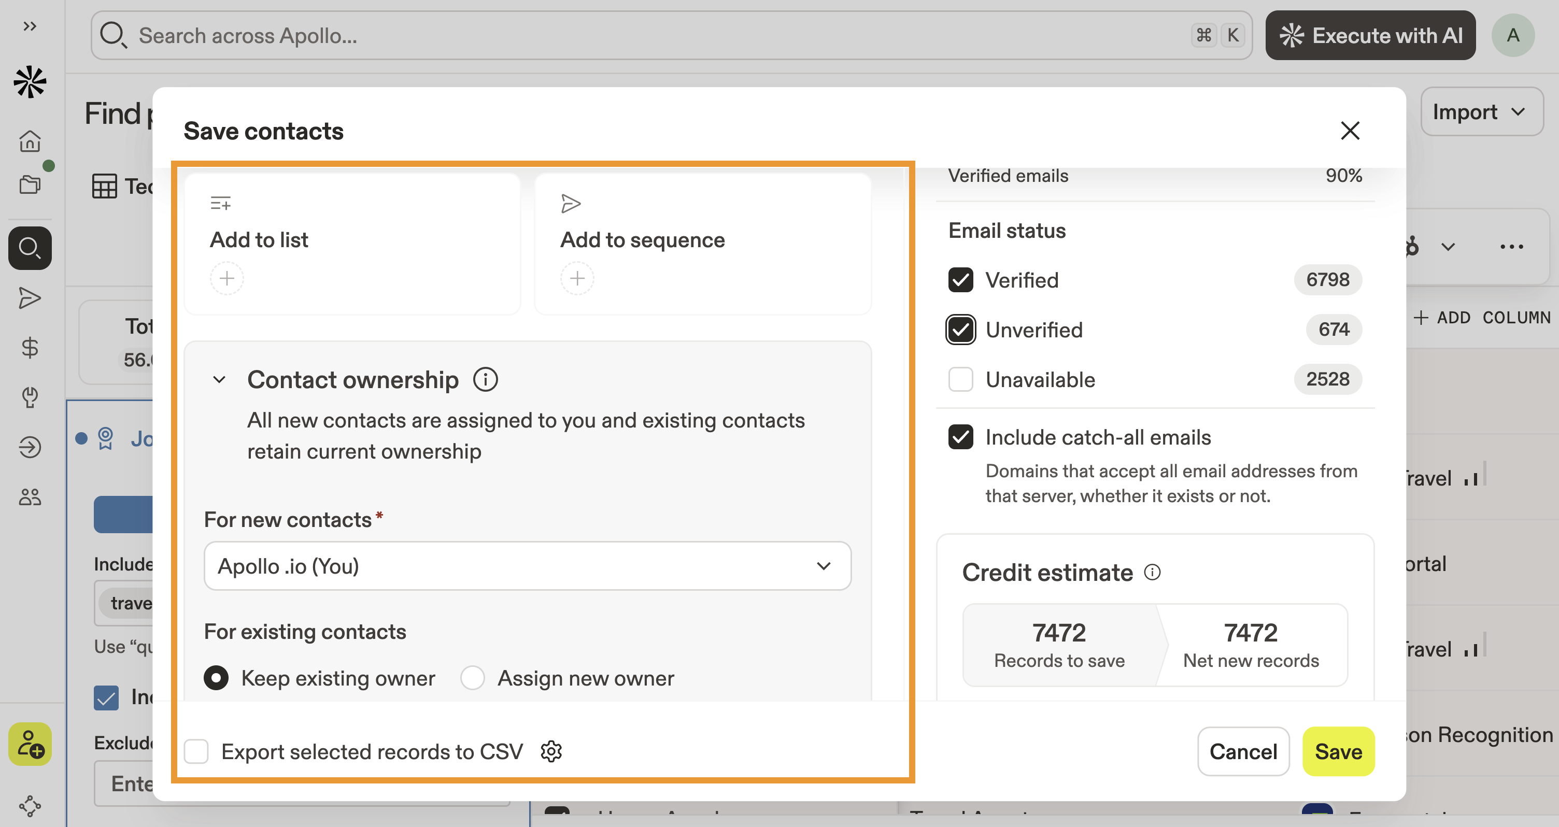1559x827 pixels.
Task: Expand the left sidebar with double-chevron icon
Action: [x=30, y=26]
